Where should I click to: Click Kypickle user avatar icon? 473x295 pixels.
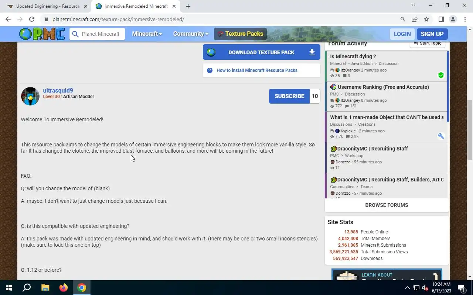coord(337,131)
